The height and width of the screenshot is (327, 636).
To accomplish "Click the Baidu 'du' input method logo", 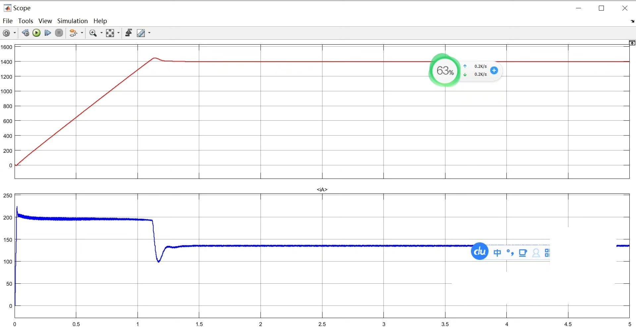I will coord(480,251).
